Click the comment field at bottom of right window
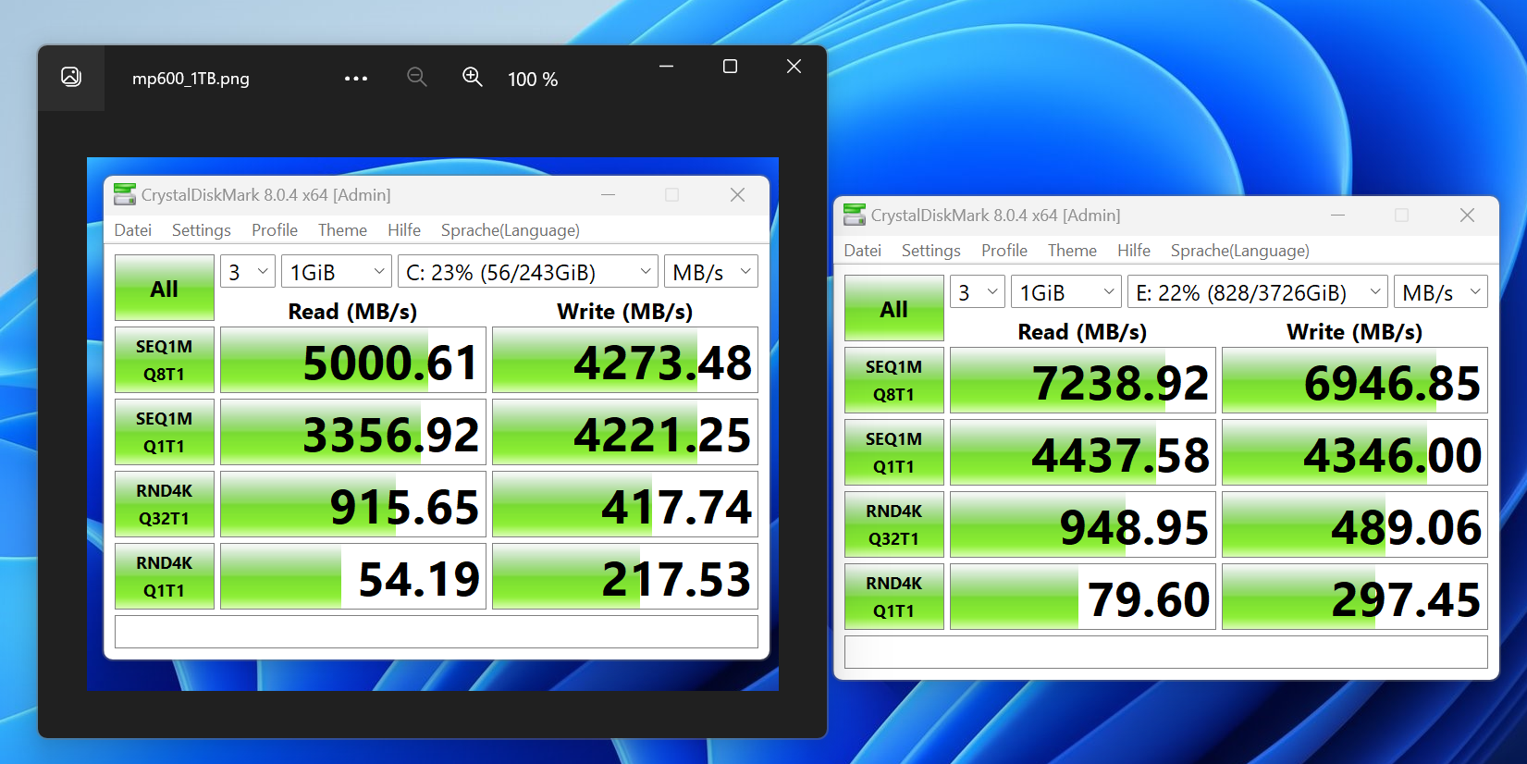This screenshot has width=1527, height=764. click(1166, 651)
